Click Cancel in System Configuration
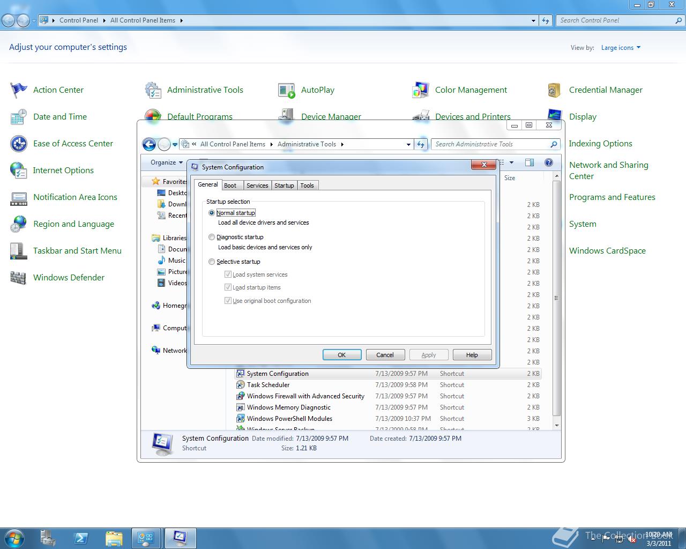 tap(385, 355)
